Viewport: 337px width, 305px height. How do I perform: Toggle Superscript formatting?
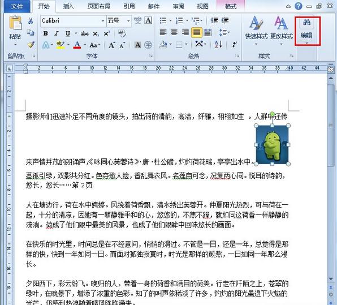click(x=107, y=33)
